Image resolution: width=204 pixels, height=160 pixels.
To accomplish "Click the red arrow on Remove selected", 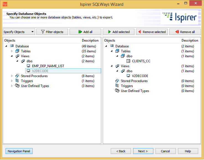I will click(140, 32).
